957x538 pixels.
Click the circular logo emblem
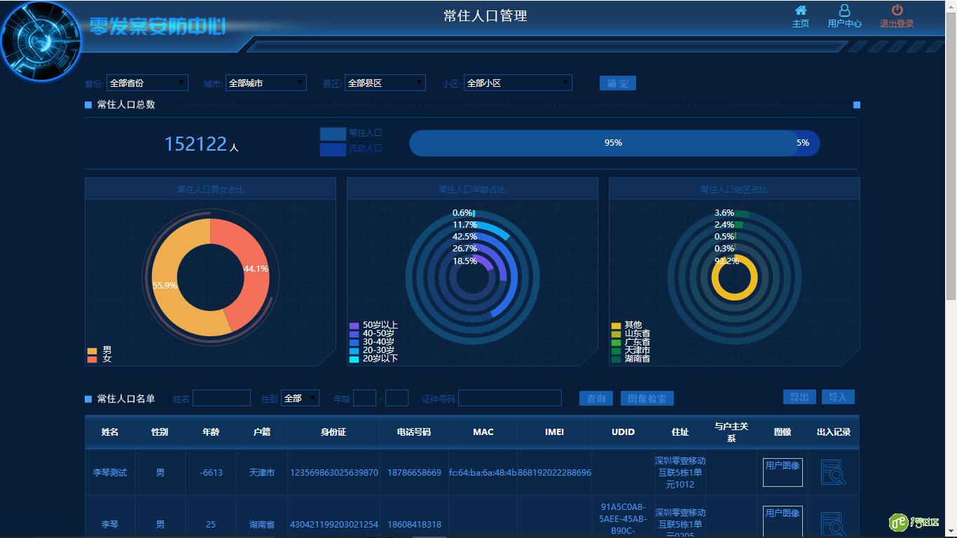tap(41, 41)
